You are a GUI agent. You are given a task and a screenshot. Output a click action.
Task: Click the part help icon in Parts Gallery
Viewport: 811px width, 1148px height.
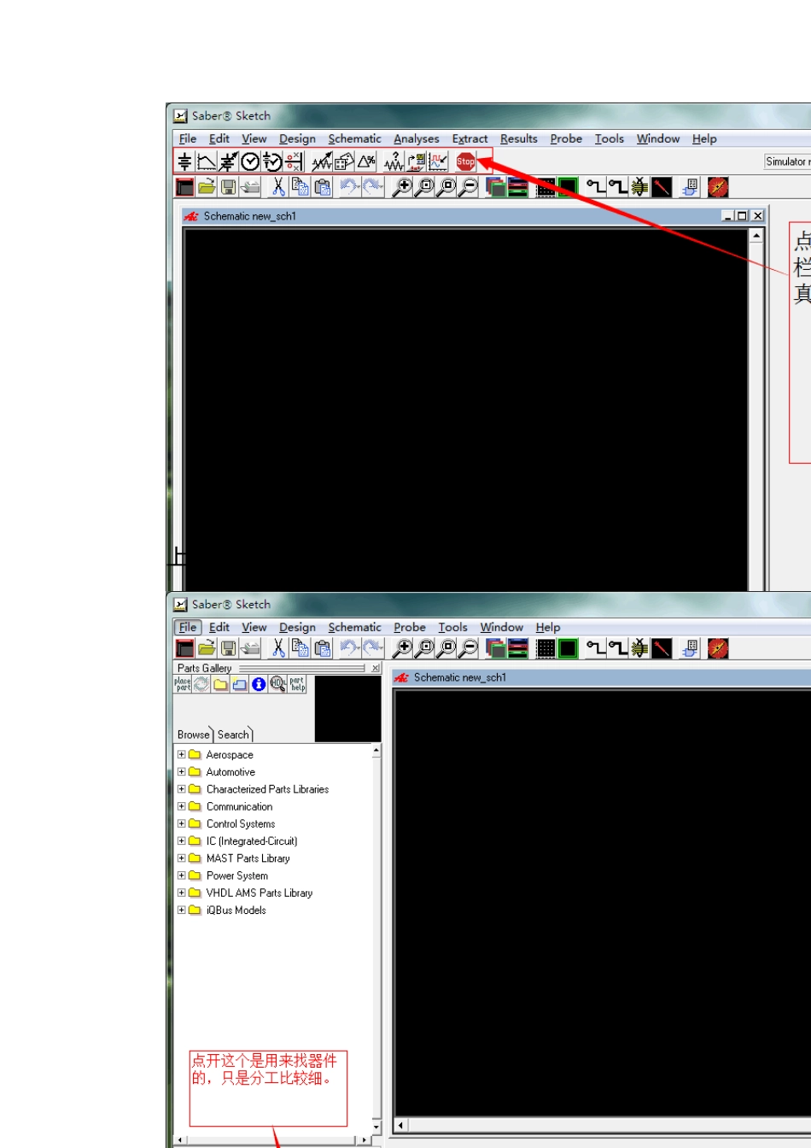pos(297,684)
